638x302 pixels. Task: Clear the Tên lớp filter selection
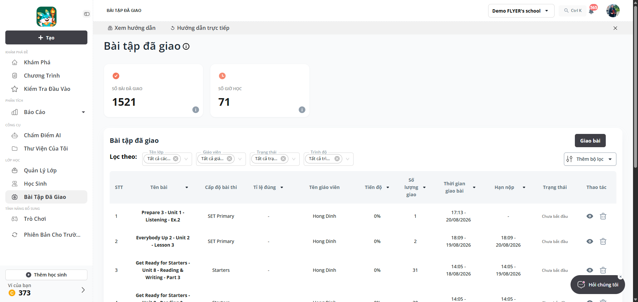tap(175, 159)
